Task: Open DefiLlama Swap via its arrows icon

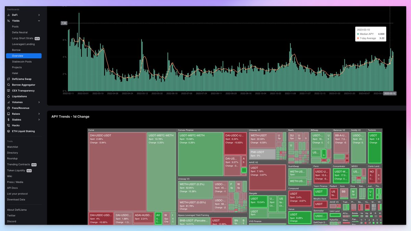Action: [x=9, y=79]
